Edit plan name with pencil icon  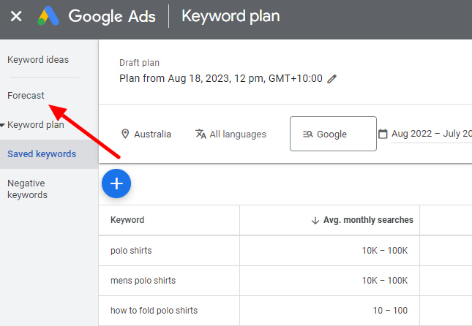coord(332,79)
